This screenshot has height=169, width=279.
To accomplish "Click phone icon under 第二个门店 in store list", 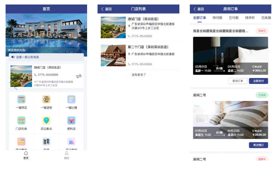I will [x=129, y=64].
